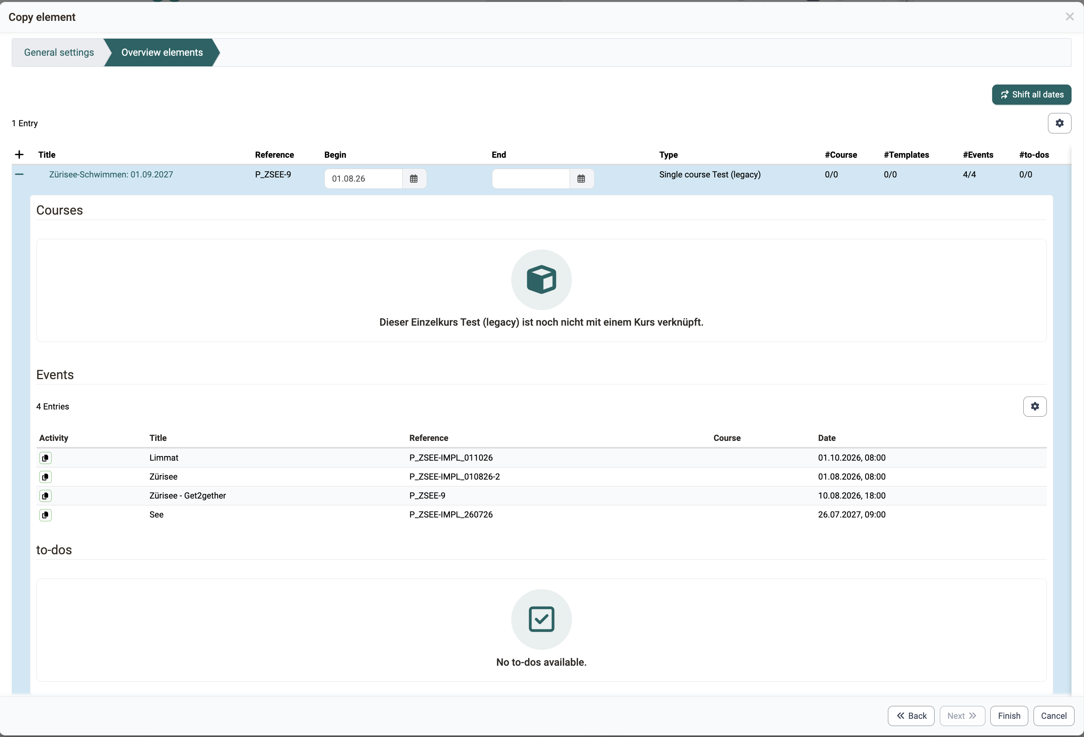Click the Shift all dates button
This screenshot has height=737, width=1084.
[1031, 95]
